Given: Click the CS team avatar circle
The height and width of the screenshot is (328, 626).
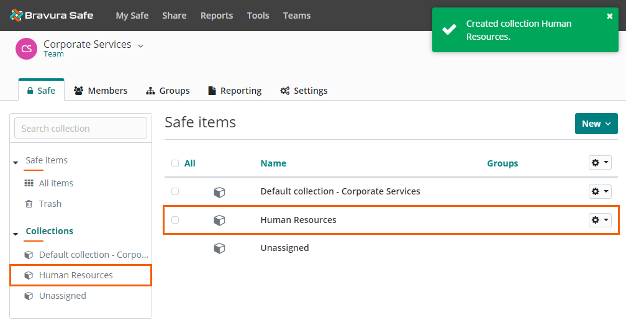Looking at the screenshot, I should [x=26, y=48].
